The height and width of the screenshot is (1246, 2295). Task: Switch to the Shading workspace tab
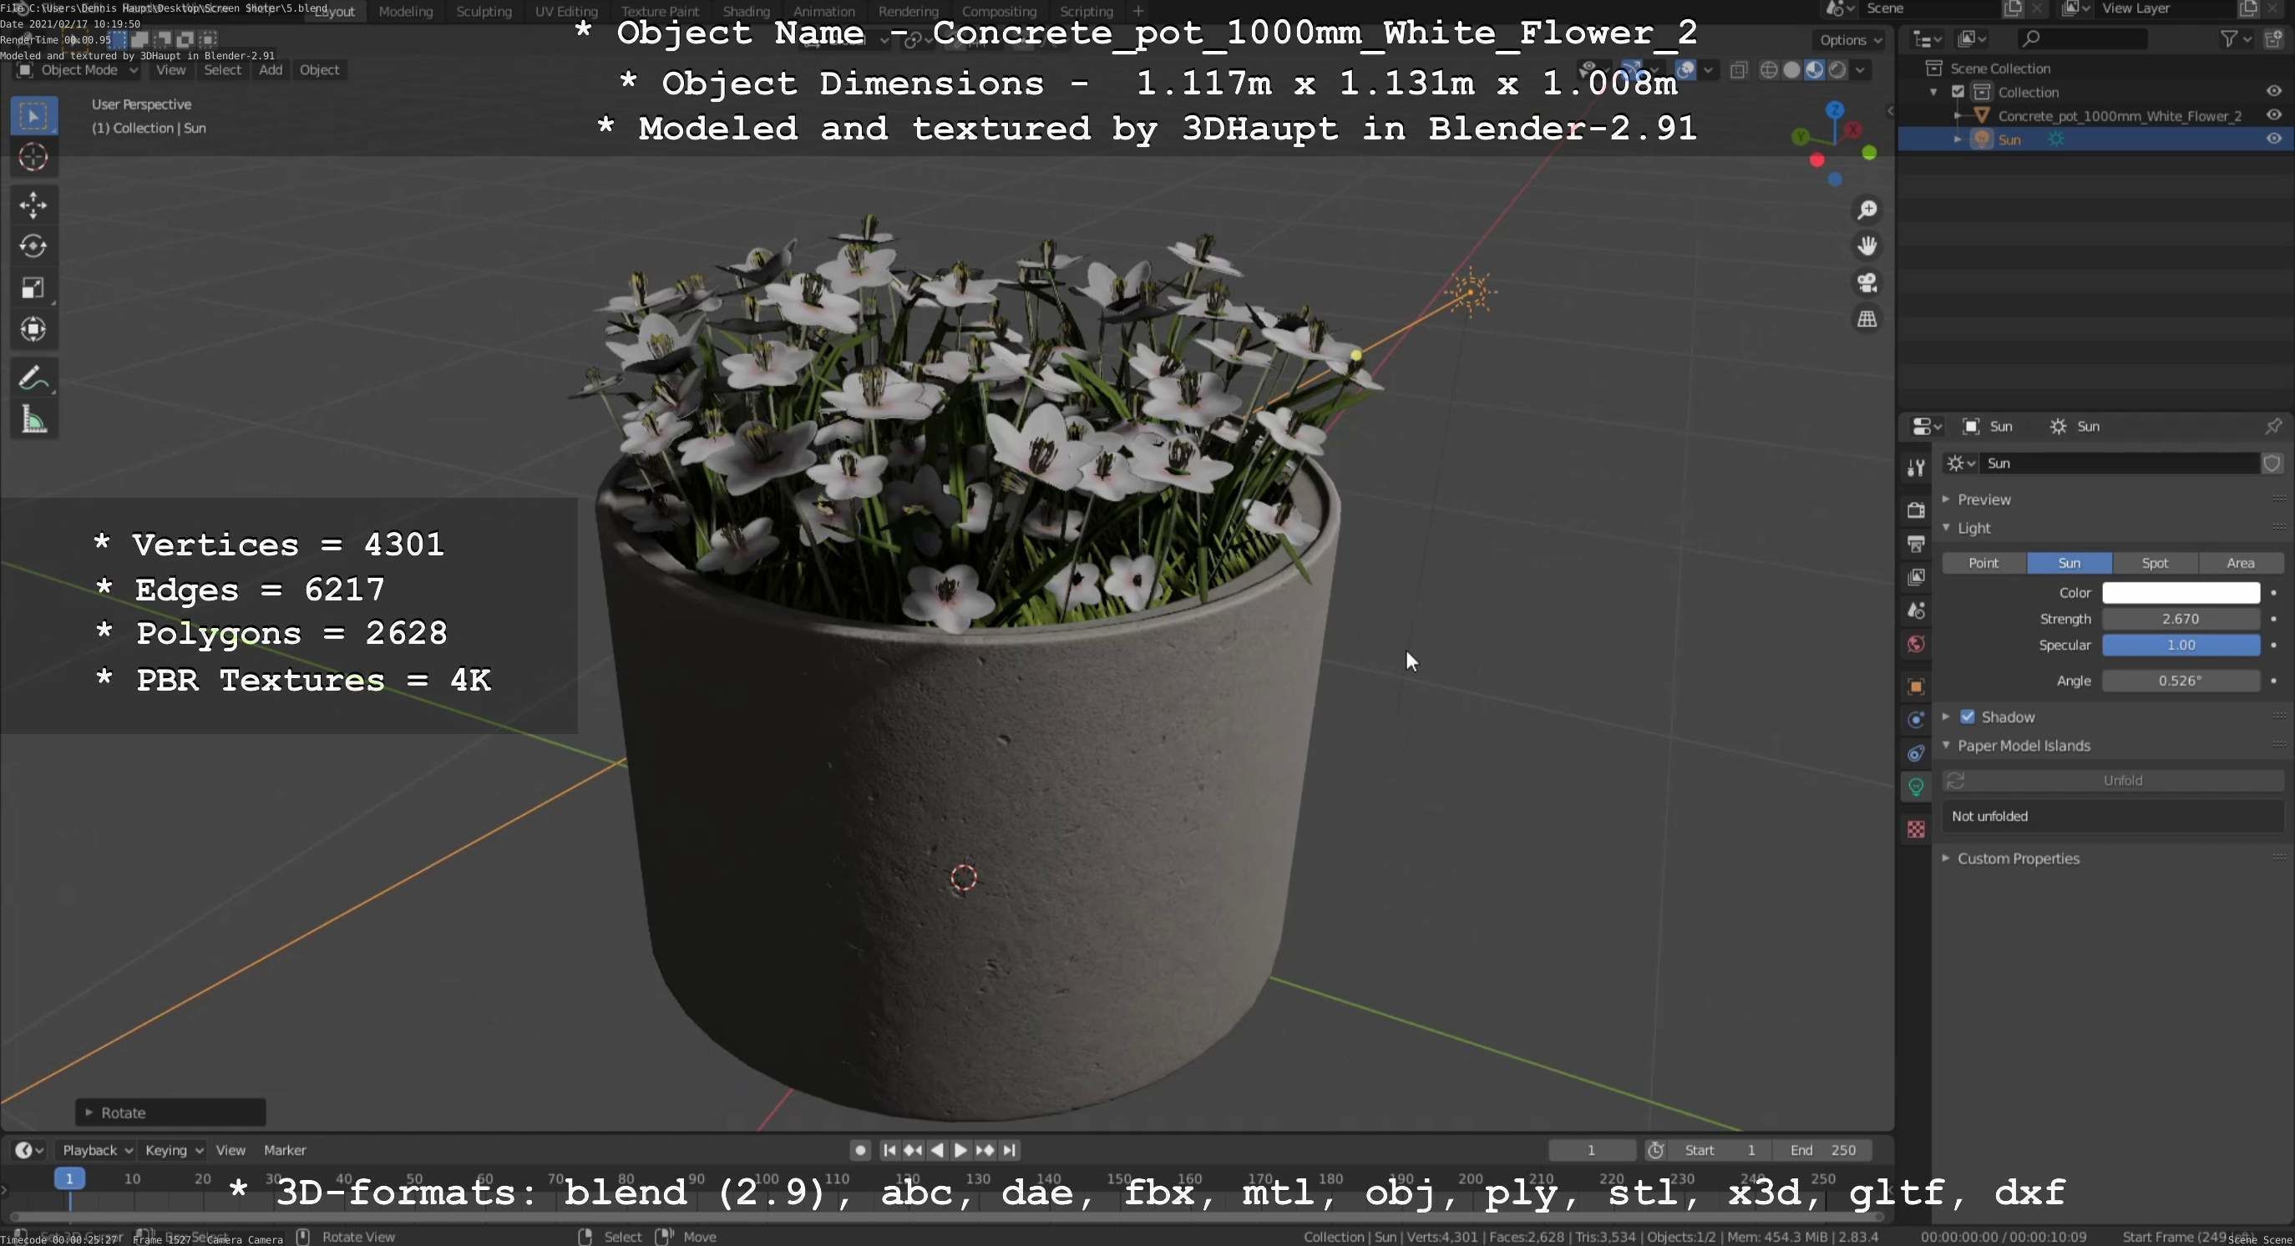(x=746, y=12)
